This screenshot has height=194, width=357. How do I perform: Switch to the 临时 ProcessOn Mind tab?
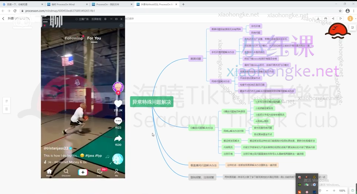pyautogui.click(x=67, y=4)
